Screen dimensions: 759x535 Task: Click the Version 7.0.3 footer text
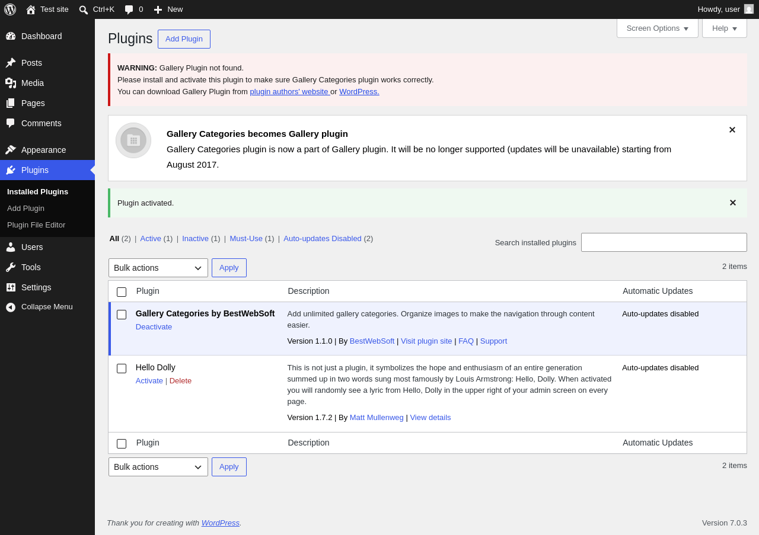(725, 523)
